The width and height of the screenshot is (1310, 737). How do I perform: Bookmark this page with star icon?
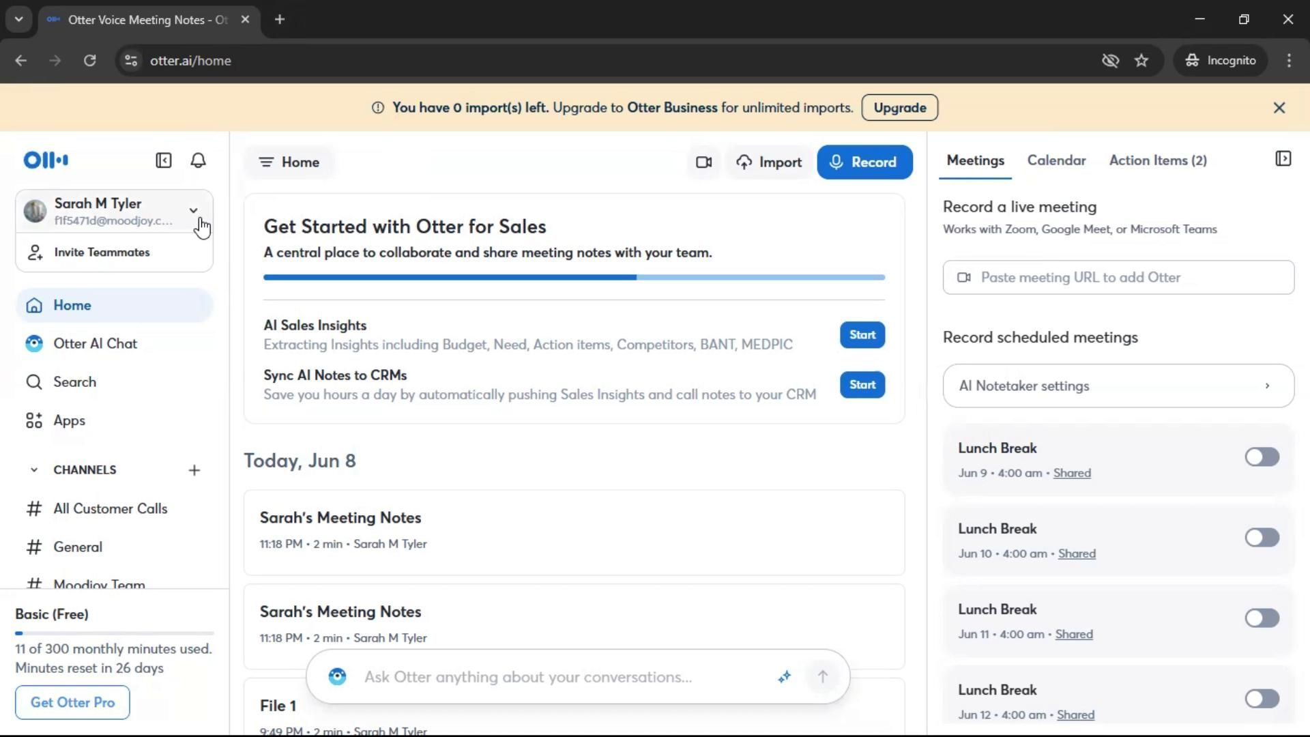1141,61
